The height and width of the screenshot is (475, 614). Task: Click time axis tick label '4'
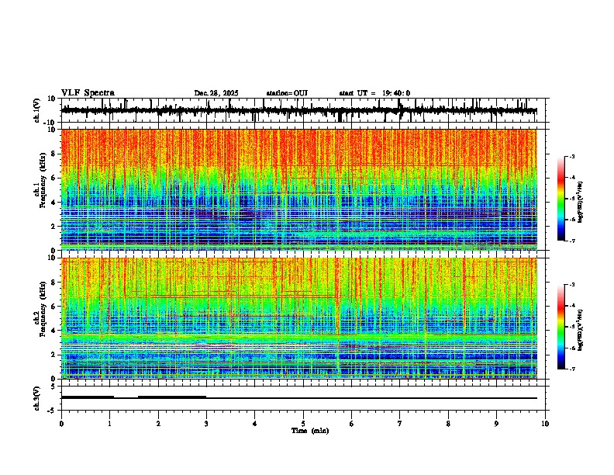(255, 424)
